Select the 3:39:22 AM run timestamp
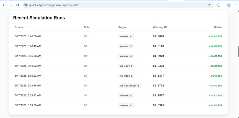239x118 pixels. click(x=28, y=76)
